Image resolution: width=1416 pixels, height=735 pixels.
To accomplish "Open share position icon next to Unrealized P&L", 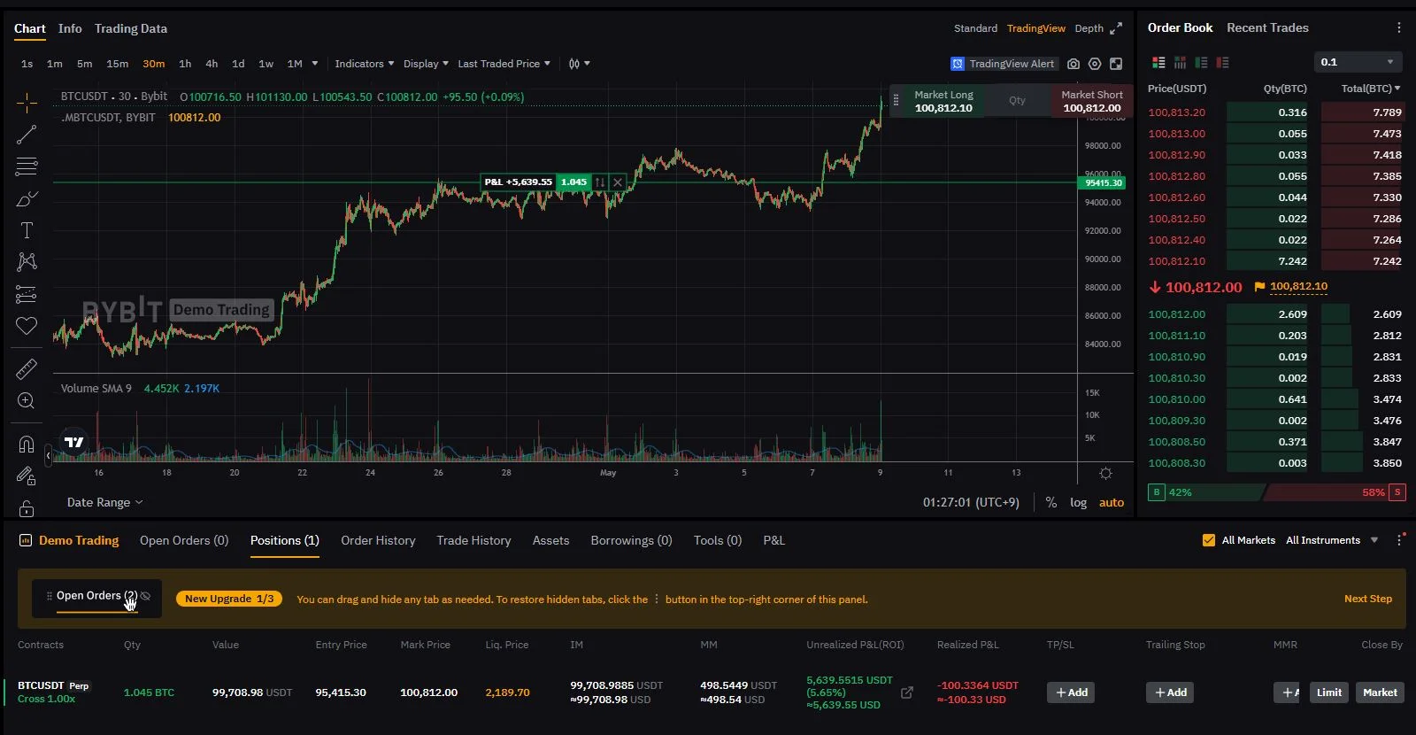I will [907, 692].
